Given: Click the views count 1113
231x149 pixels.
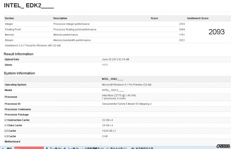Looking at the screenshot, I should click(105, 65).
